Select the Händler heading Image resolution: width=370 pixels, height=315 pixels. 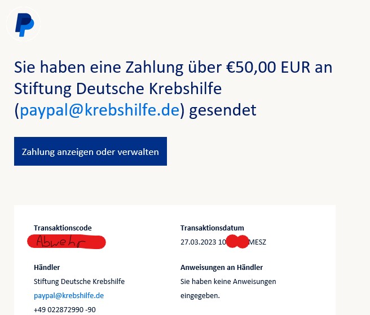tap(47, 267)
